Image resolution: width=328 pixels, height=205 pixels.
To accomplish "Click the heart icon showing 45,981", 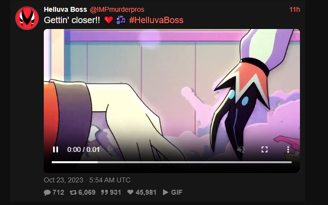I will coord(130,192).
